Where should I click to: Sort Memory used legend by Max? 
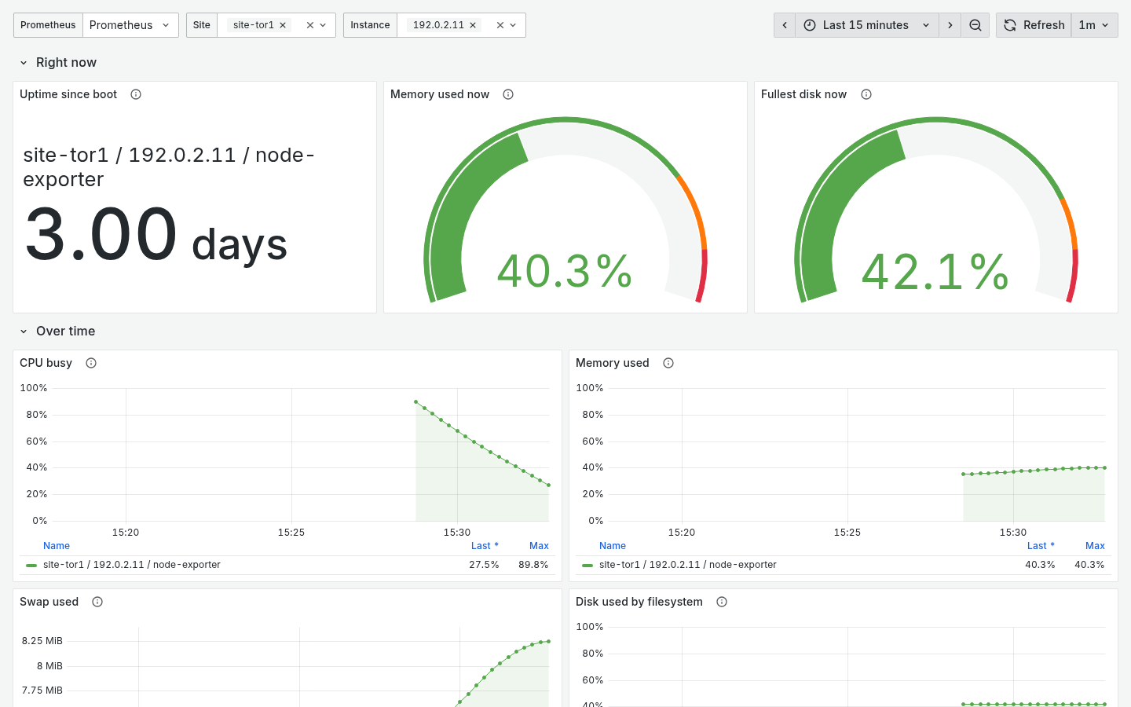(1095, 546)
